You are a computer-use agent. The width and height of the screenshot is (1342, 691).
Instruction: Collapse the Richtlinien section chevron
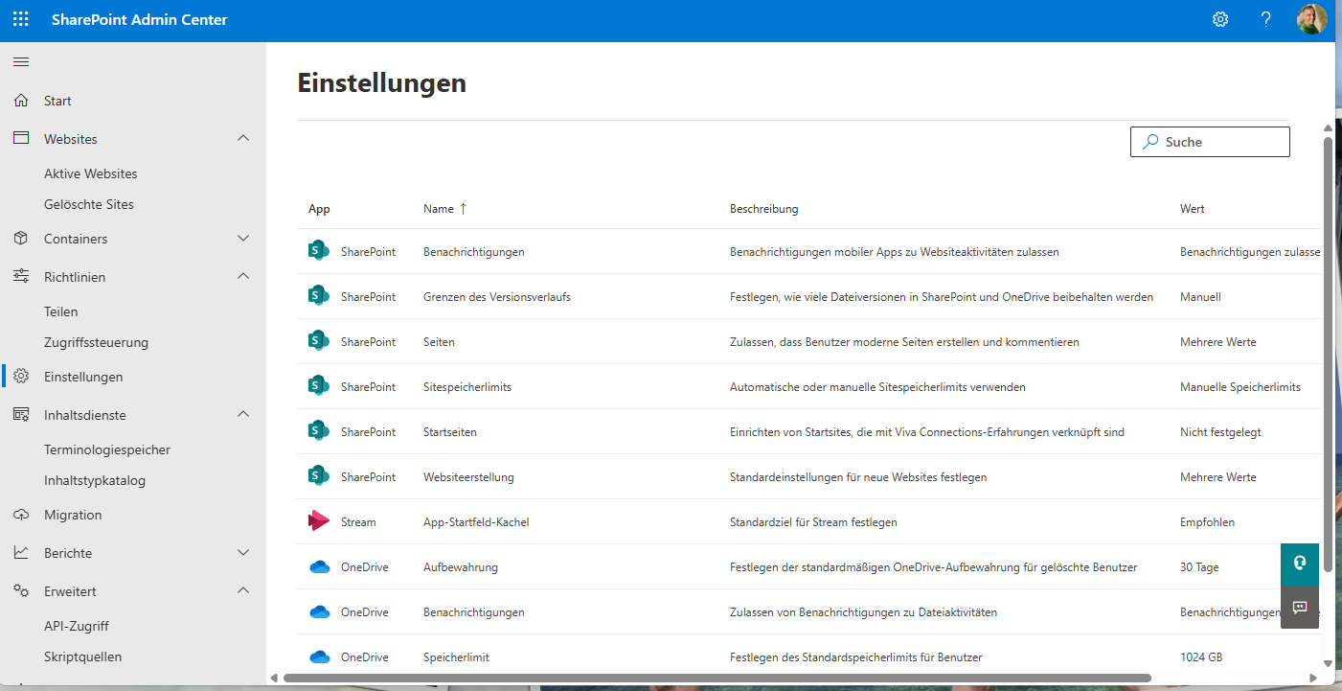243,277
